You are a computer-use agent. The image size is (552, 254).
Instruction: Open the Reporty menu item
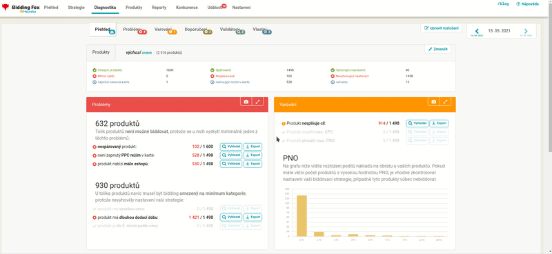(159, 8)
